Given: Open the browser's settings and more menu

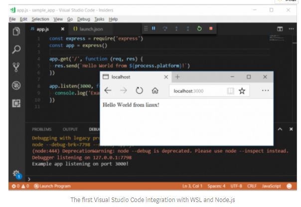Looking at the screenshot, I should 265,91.
